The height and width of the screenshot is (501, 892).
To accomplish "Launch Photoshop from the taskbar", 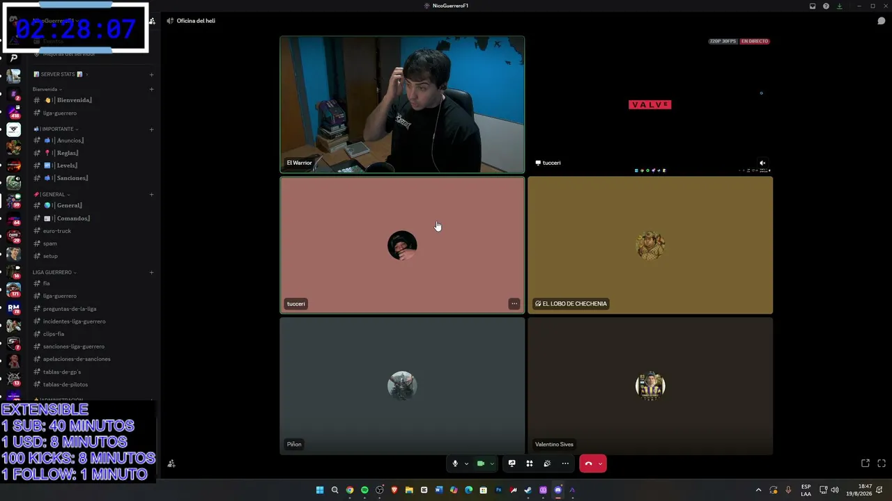I will 498,490.
